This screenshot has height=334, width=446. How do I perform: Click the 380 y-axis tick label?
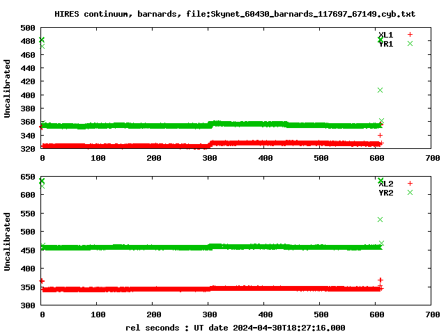28,109
